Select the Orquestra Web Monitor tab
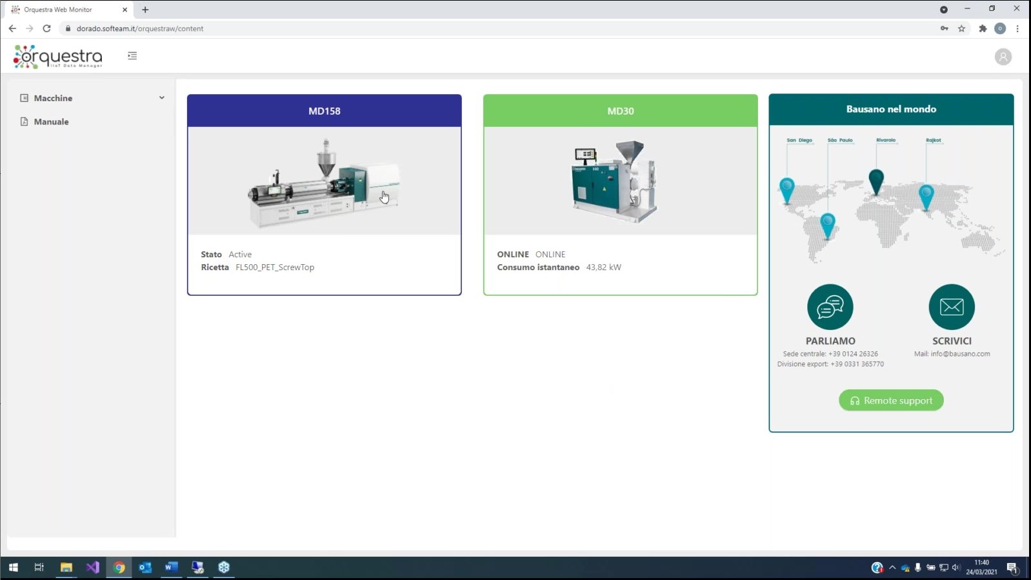Screen dimensions: 1031x580 (x=68, y=10)
